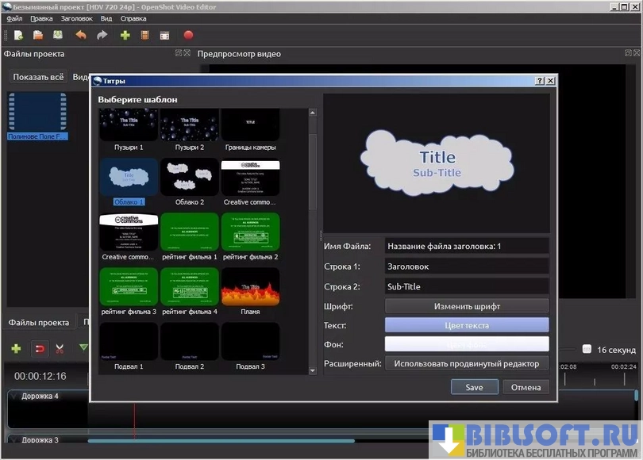Screen dimensions: 643x460
Task: Click the Строка 1 text field
Action: [x=467, y=267]
